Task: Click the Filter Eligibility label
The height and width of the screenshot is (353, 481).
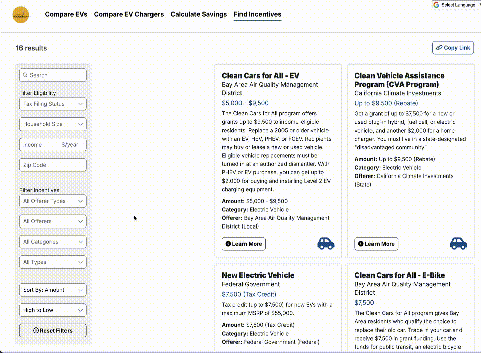Action: [38, 93]
